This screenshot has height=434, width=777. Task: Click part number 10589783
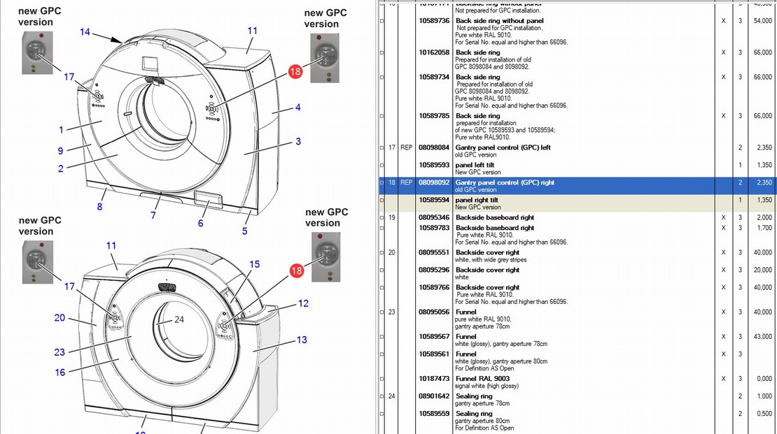(x=434, y=228)
